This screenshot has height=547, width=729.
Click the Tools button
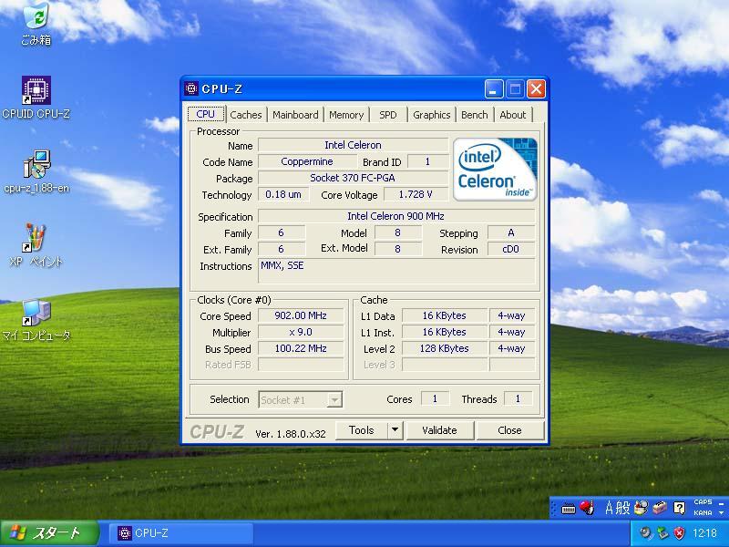pyautogui.click(x=361, y=430)
